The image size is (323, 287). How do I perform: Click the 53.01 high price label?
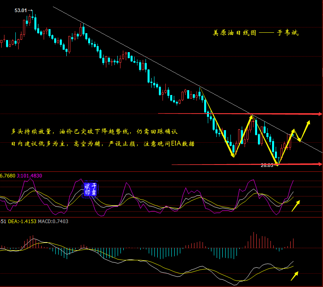(x=21, y=11)
